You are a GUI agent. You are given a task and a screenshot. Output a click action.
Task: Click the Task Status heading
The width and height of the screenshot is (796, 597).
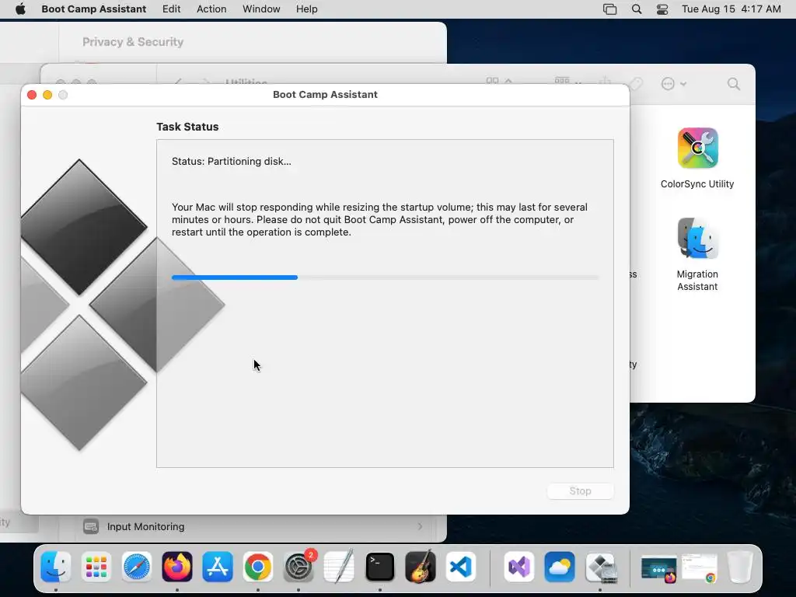click(187, 127)
